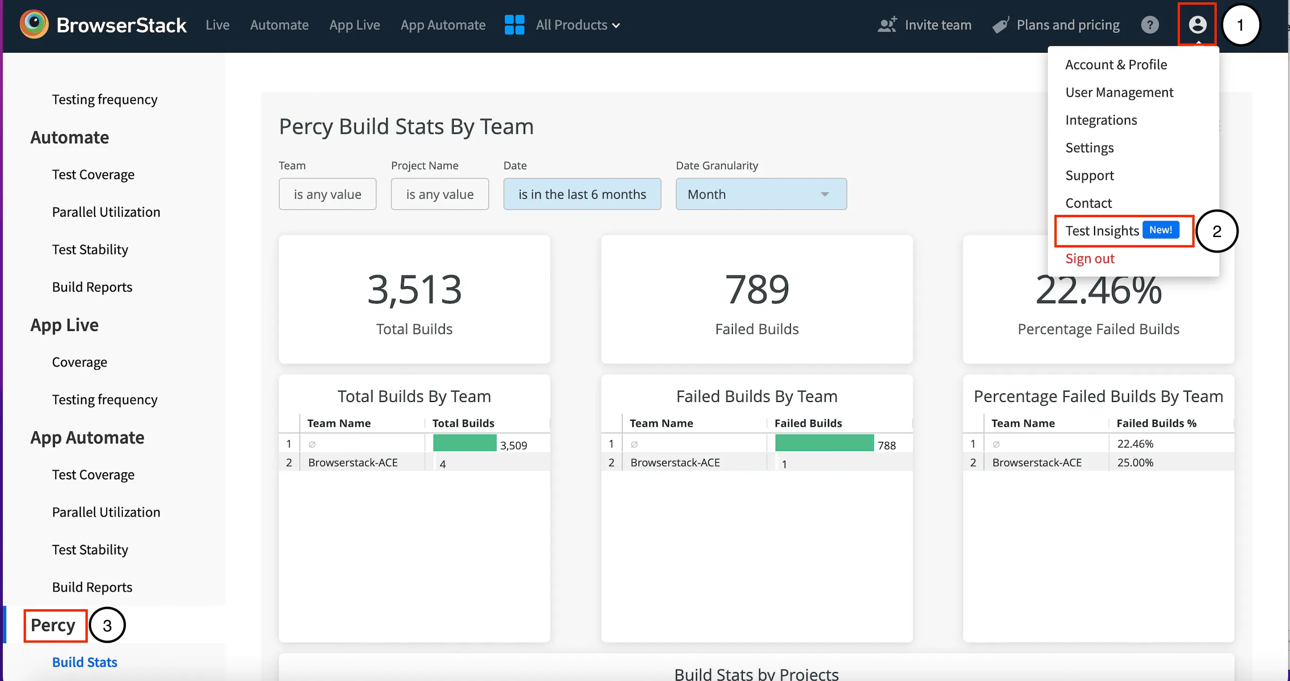Expand the All Products chevron

tap(616, 26)
